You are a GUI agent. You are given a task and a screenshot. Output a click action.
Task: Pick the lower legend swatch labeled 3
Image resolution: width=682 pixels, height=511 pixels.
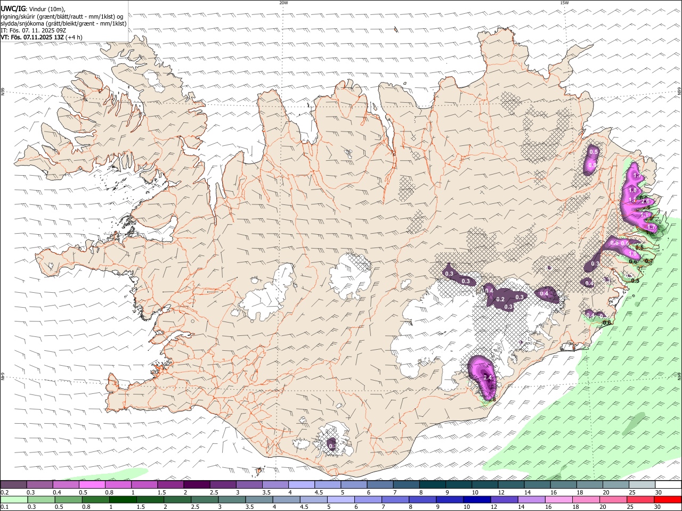[x=232, y=499]
